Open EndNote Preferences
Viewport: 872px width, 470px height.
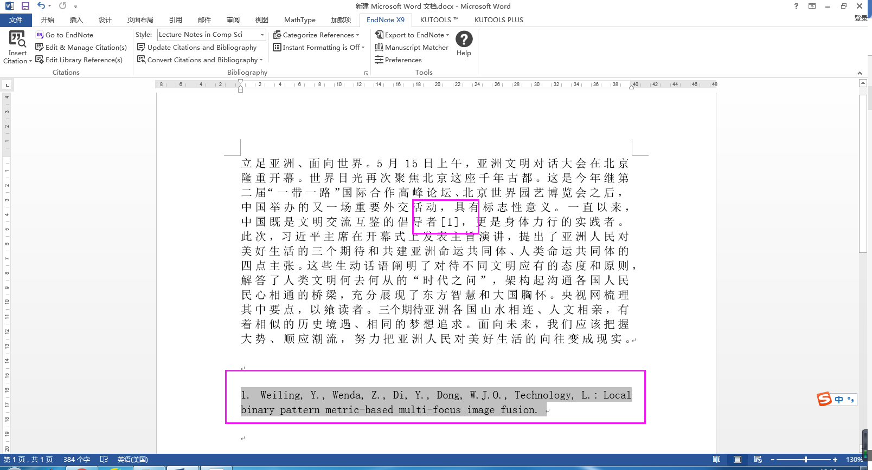tap(398, 60)
